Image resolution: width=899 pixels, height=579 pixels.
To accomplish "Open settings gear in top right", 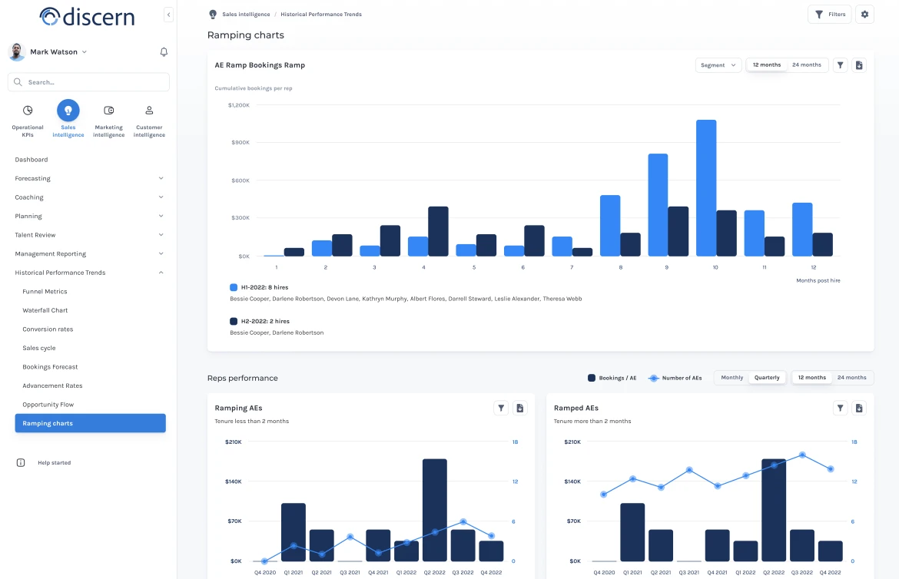I will click(x=864, y=15).
